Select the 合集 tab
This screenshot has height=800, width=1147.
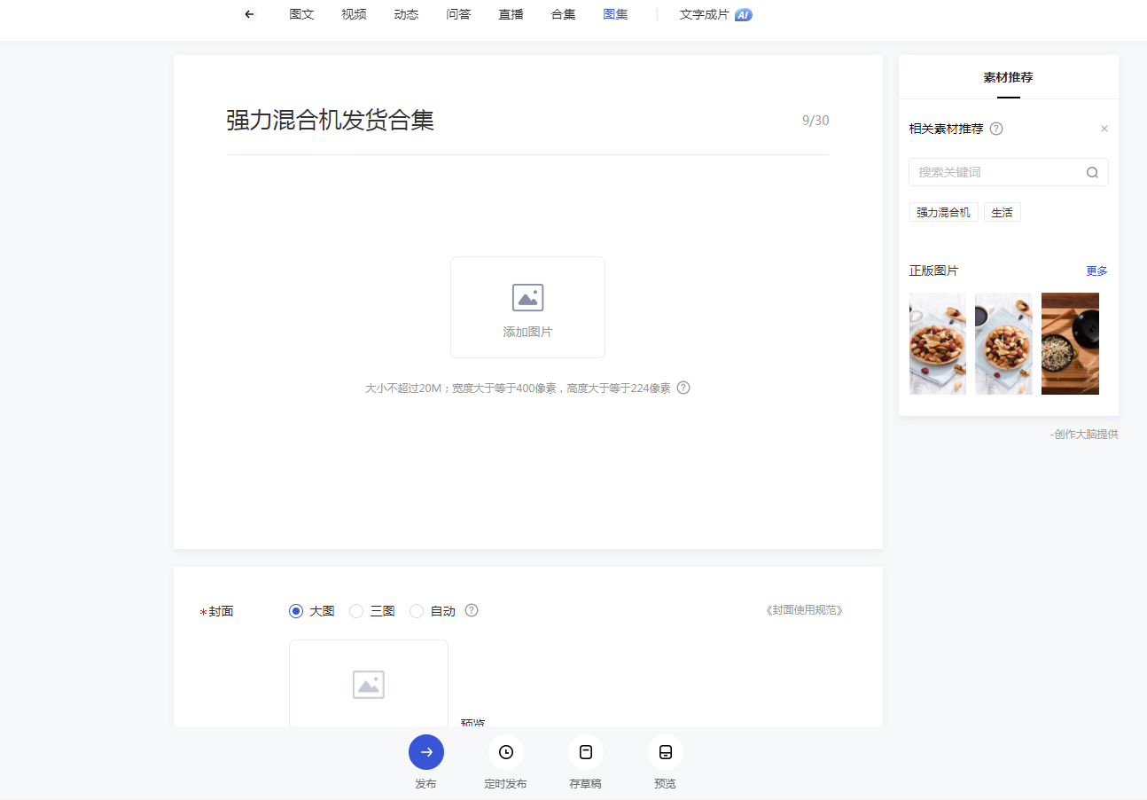click(563, 14)
